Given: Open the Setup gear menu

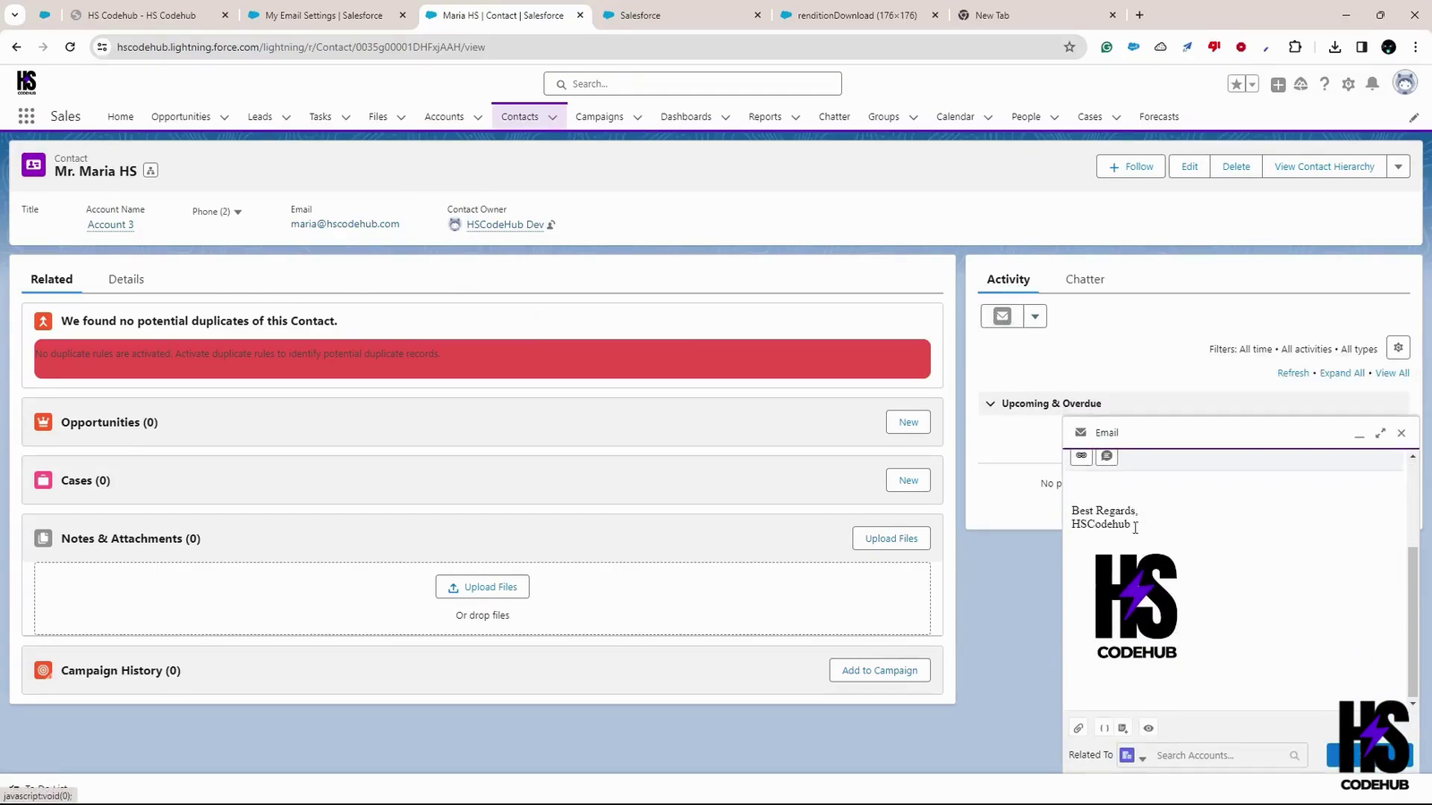Looking at the screenshot, I should coord(1348,84).
